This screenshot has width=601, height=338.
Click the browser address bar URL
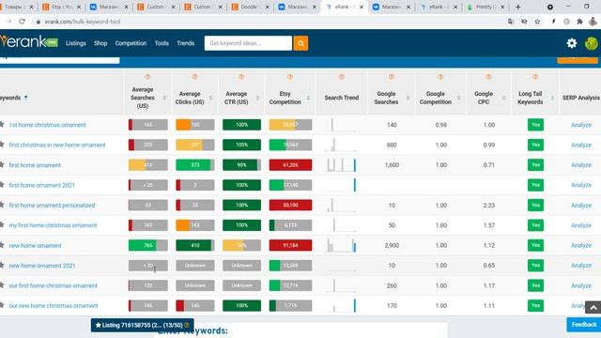tap(83, 22)
